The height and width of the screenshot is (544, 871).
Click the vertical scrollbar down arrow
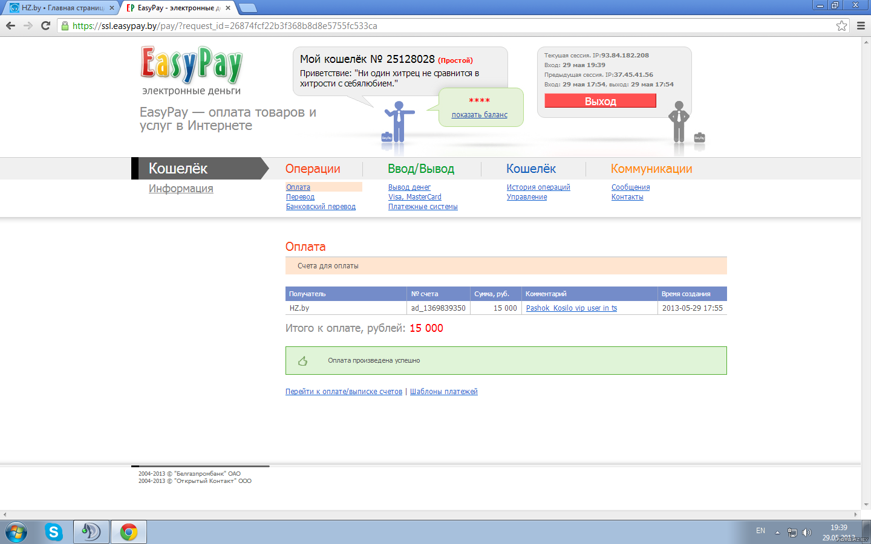pos(866,504)
